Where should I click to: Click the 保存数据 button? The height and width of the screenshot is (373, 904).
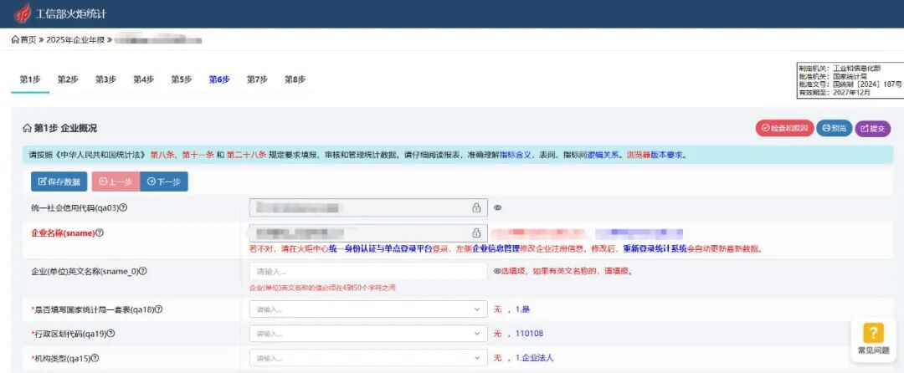click(59, 181)
